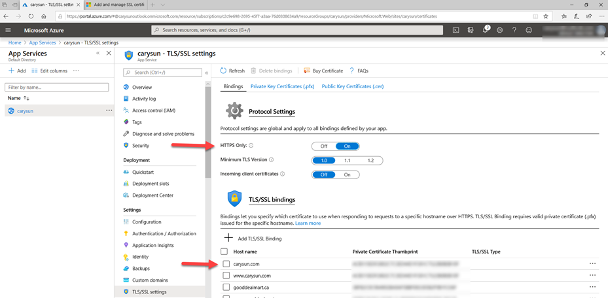Set Minimum TLS Version to 1.1
608x298 pixels.
(348, 160)
